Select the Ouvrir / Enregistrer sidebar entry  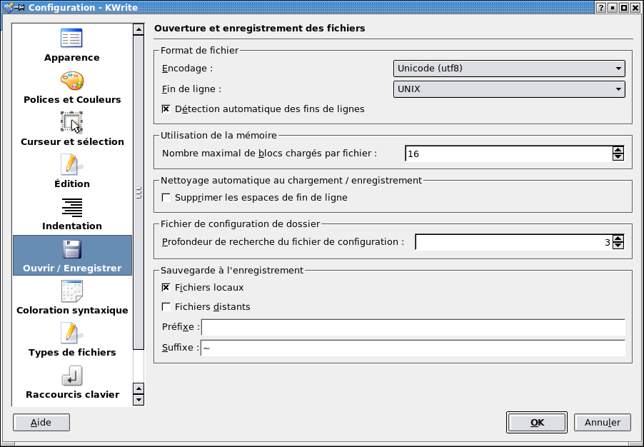72,255
